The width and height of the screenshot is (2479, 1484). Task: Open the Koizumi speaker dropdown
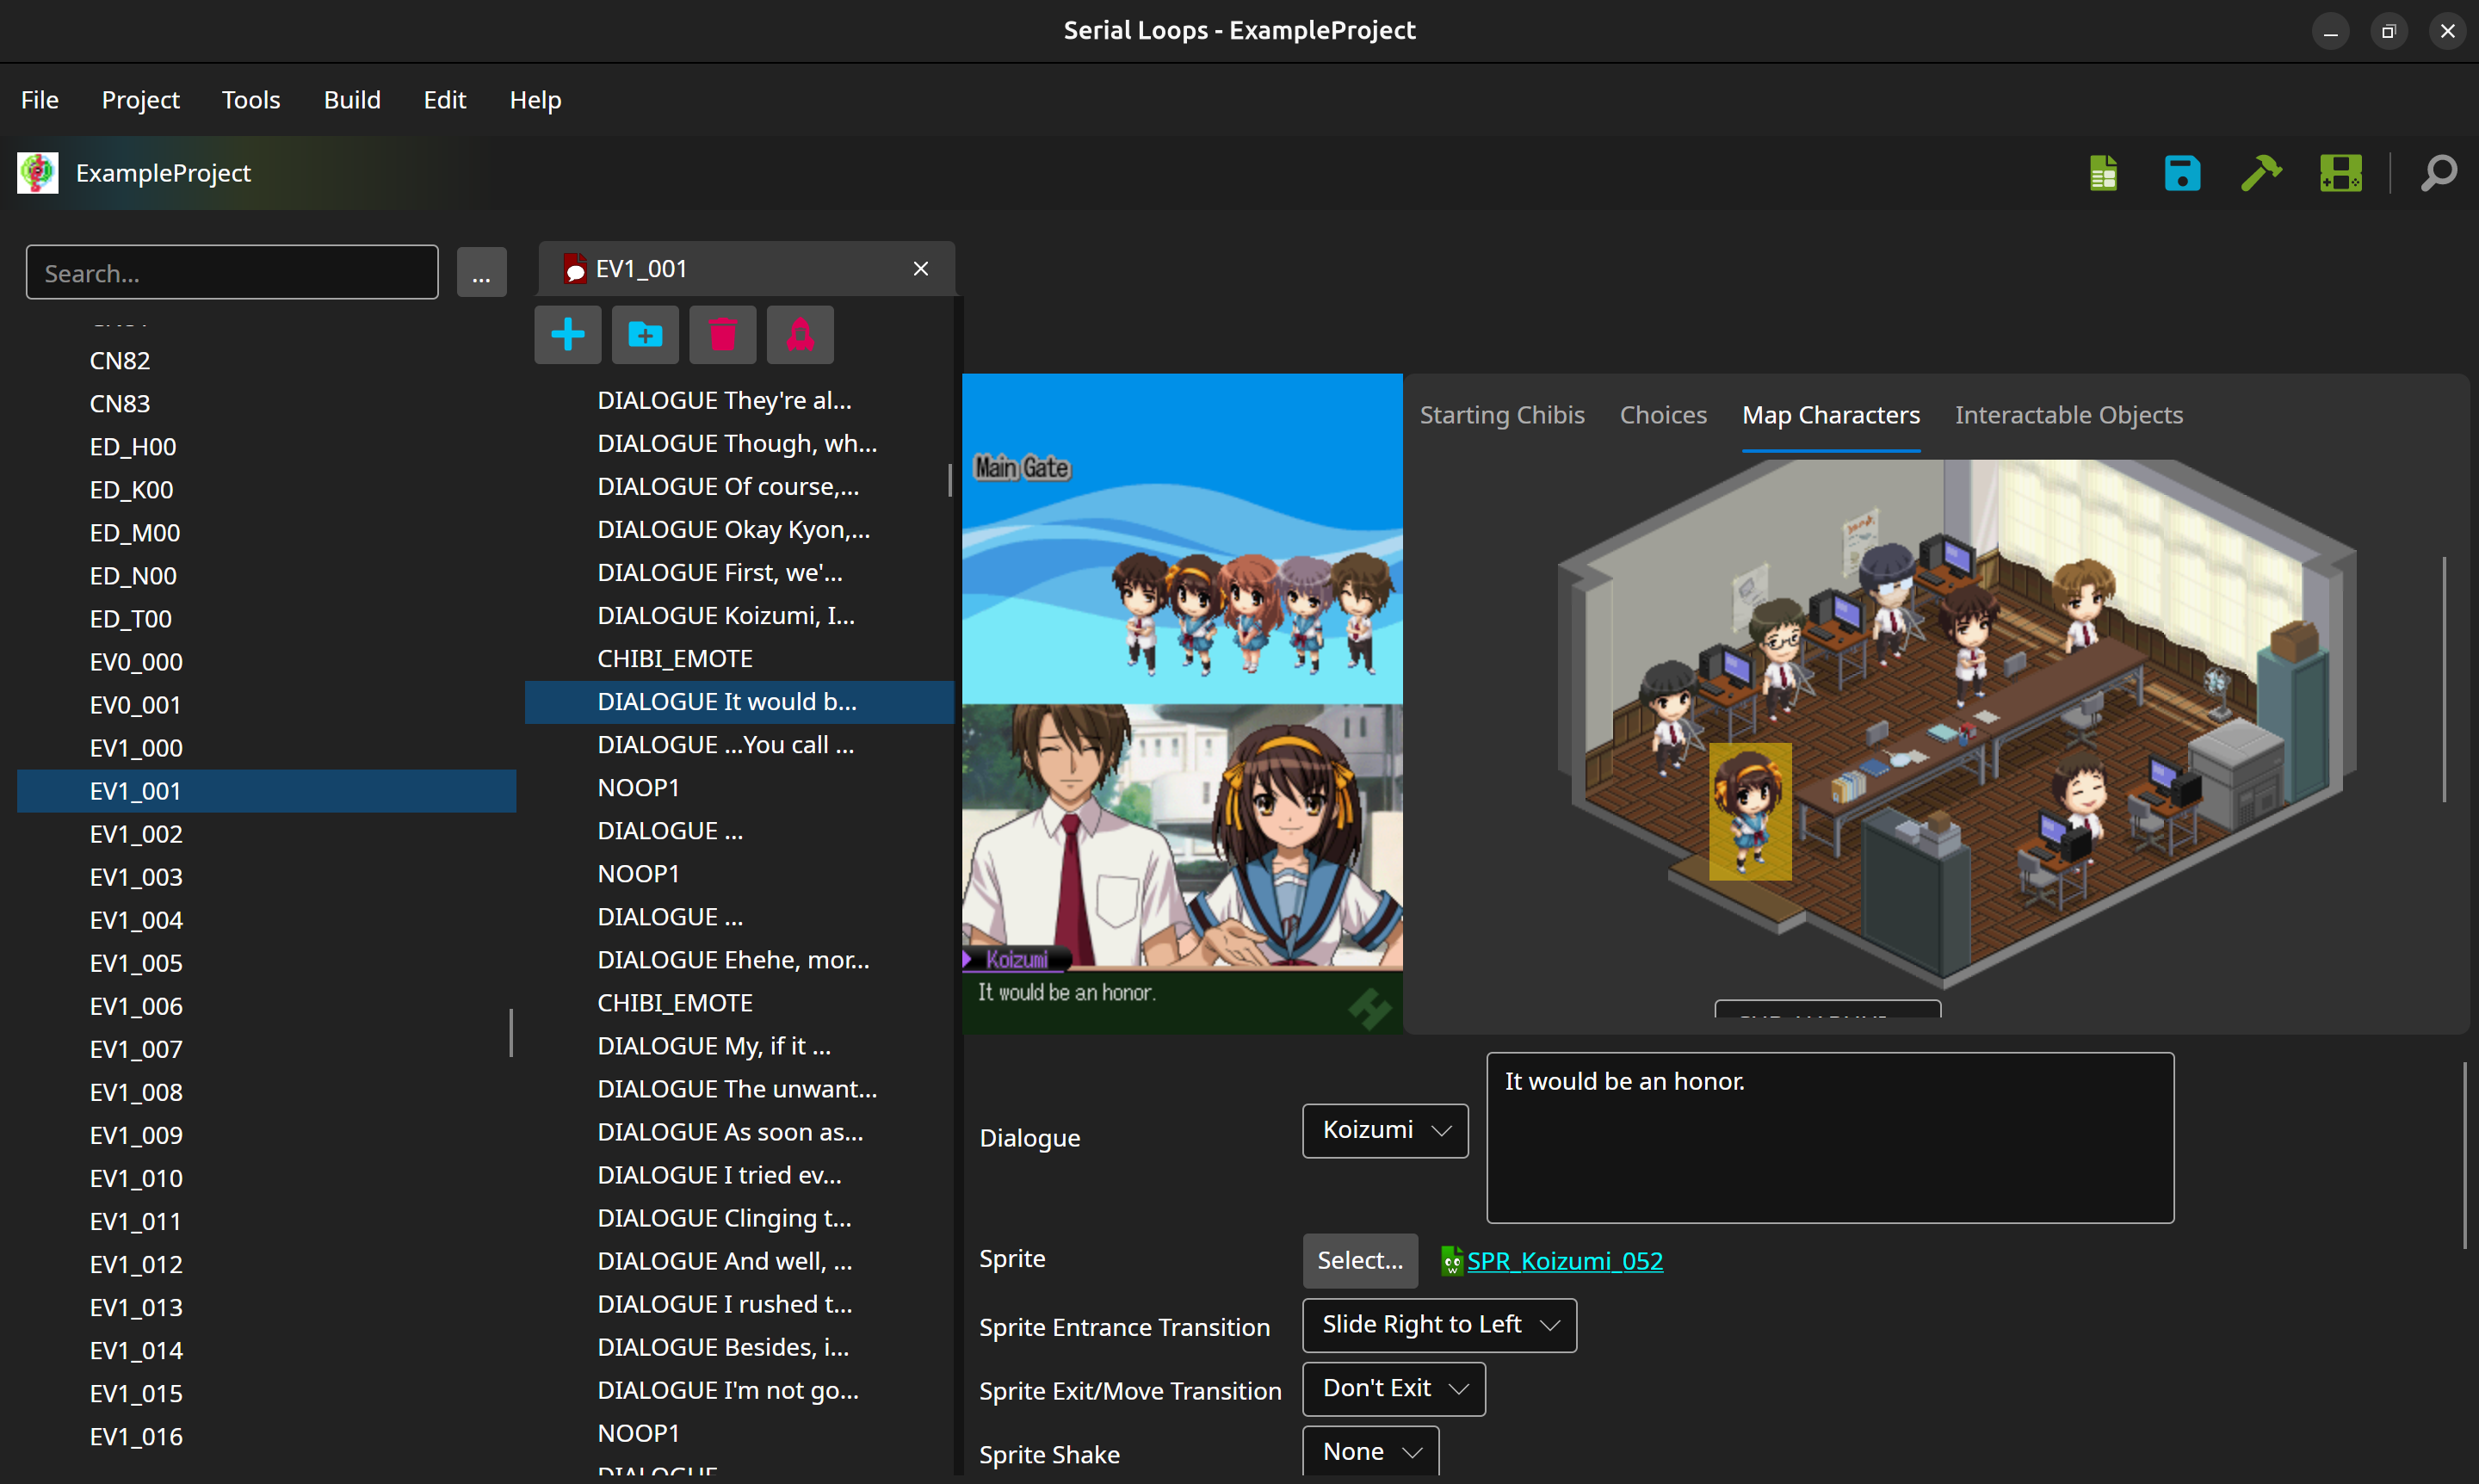tap(1385, 1130)
